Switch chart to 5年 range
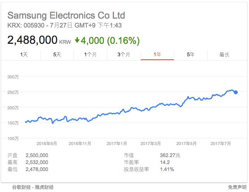 [x=191, y=55]
